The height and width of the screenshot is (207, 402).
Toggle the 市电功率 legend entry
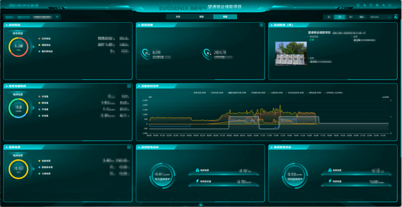click(216, 93)
